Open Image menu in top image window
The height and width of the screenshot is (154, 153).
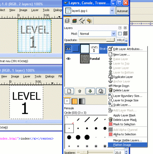(x=23, y=10)
